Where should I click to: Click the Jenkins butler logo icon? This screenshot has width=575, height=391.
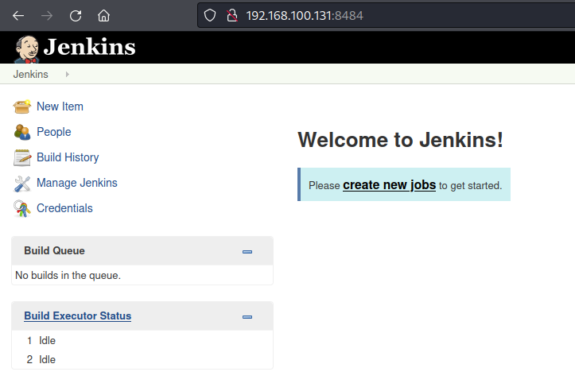tap(26, 48)
